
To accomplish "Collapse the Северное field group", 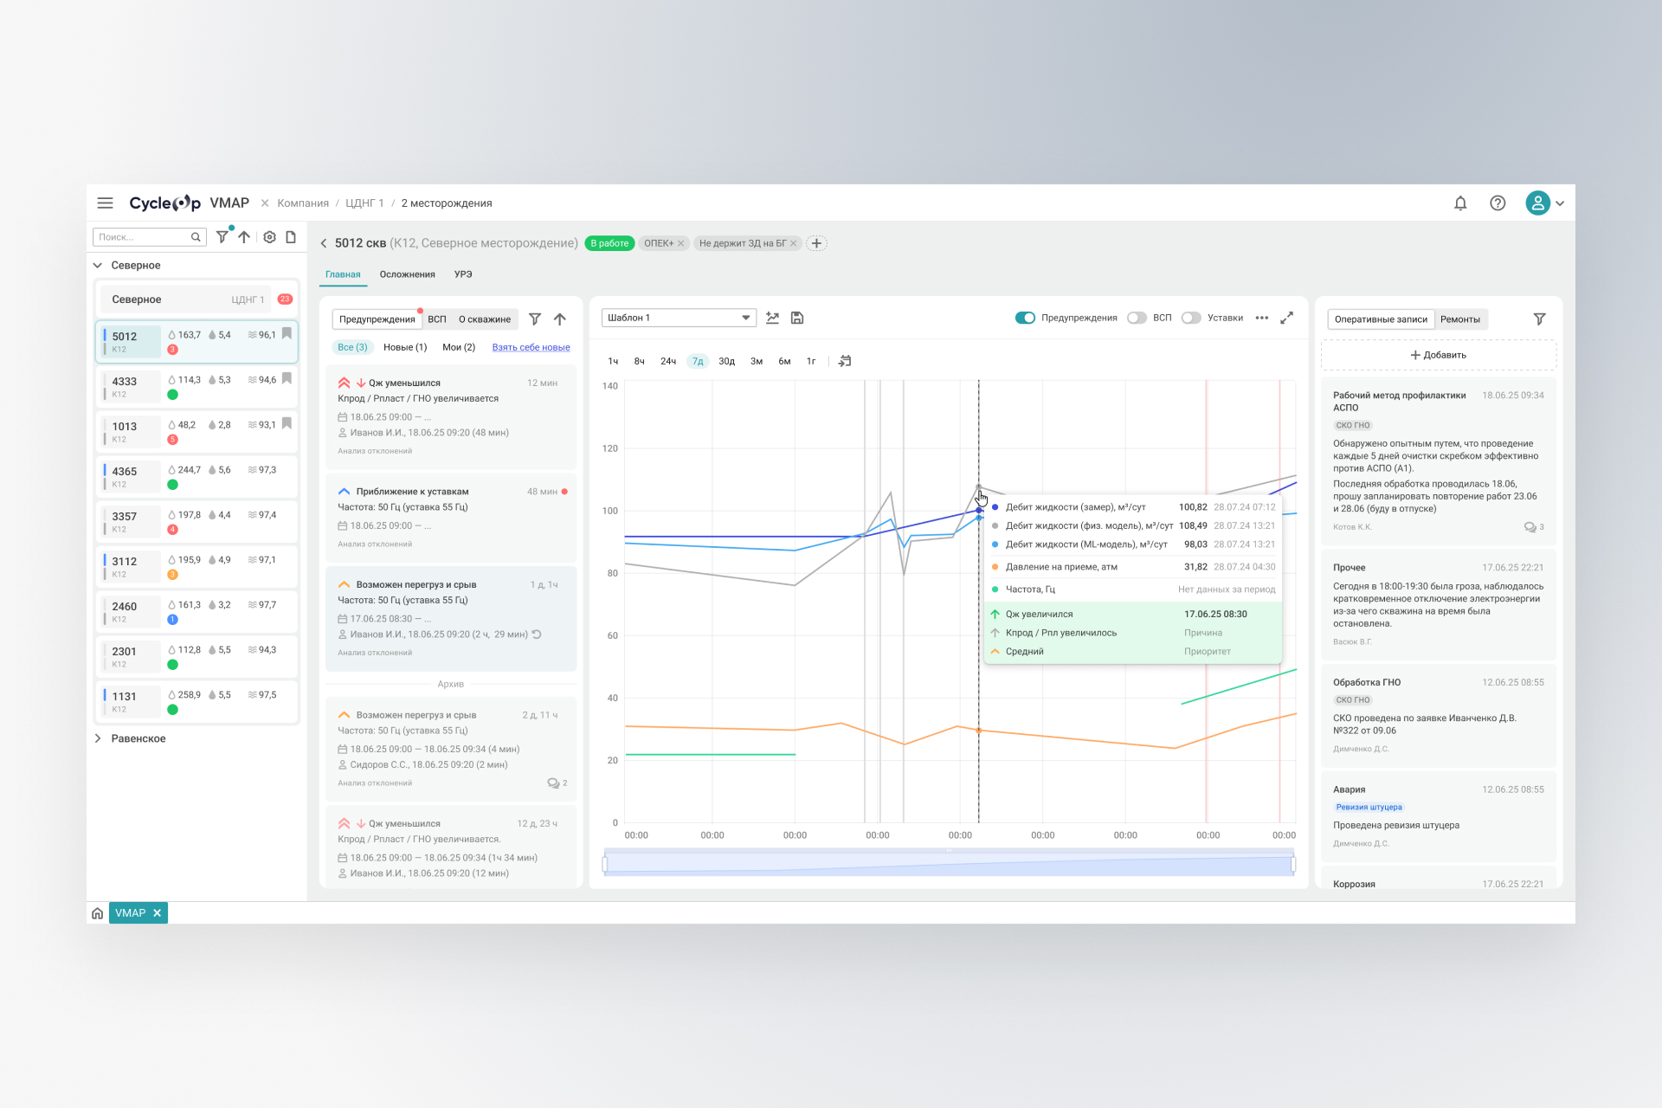I will pos(98,266).
